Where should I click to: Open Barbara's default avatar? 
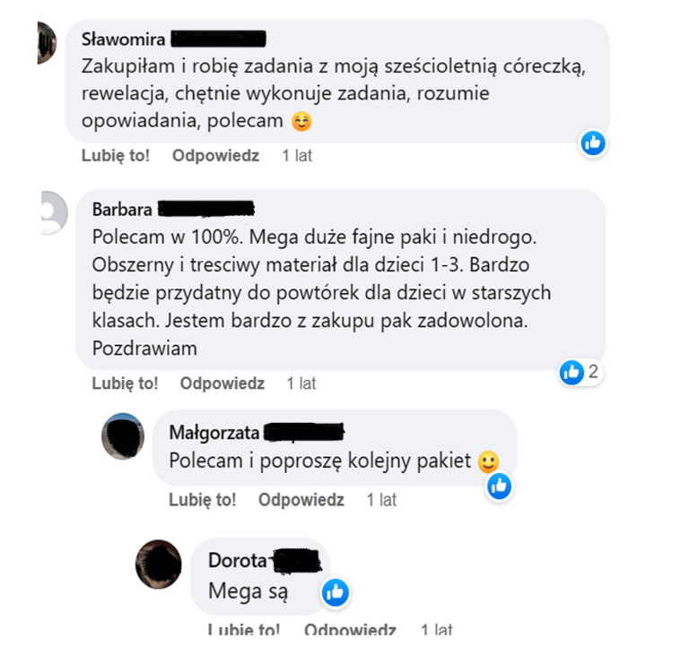click(x=54, y=213)
